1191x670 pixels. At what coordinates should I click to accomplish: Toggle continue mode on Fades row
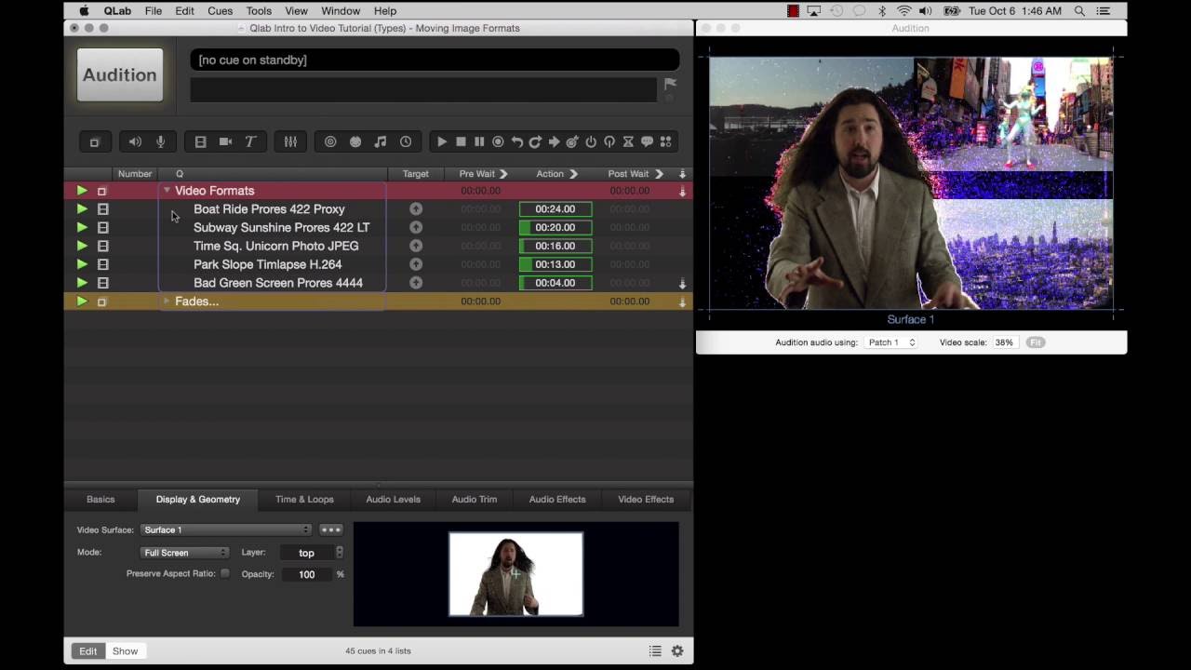point(682,301)
